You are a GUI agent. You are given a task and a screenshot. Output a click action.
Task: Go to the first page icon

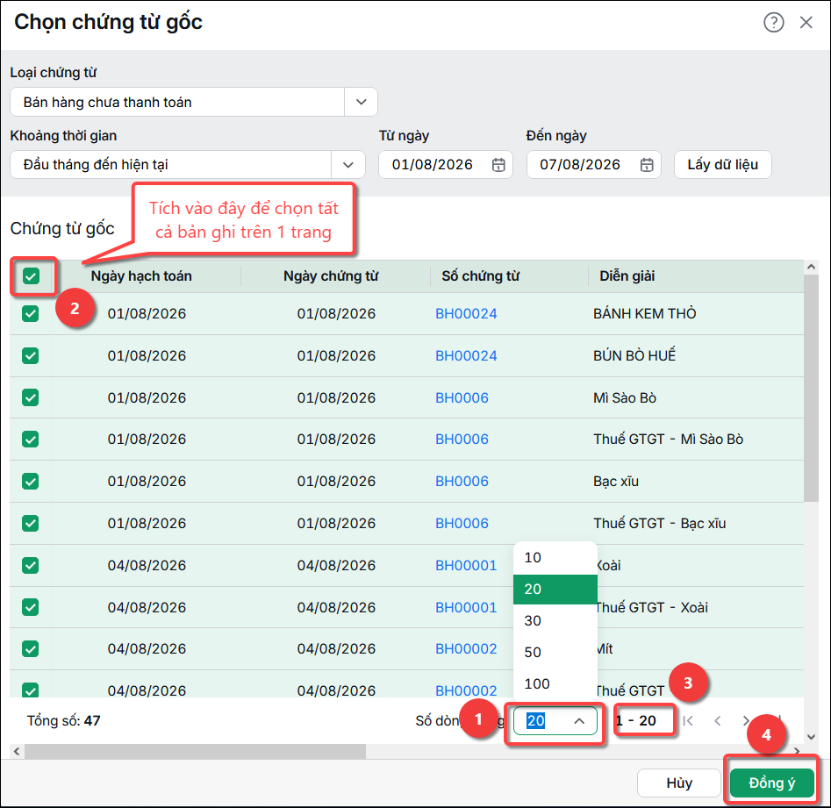coord(688,720)
